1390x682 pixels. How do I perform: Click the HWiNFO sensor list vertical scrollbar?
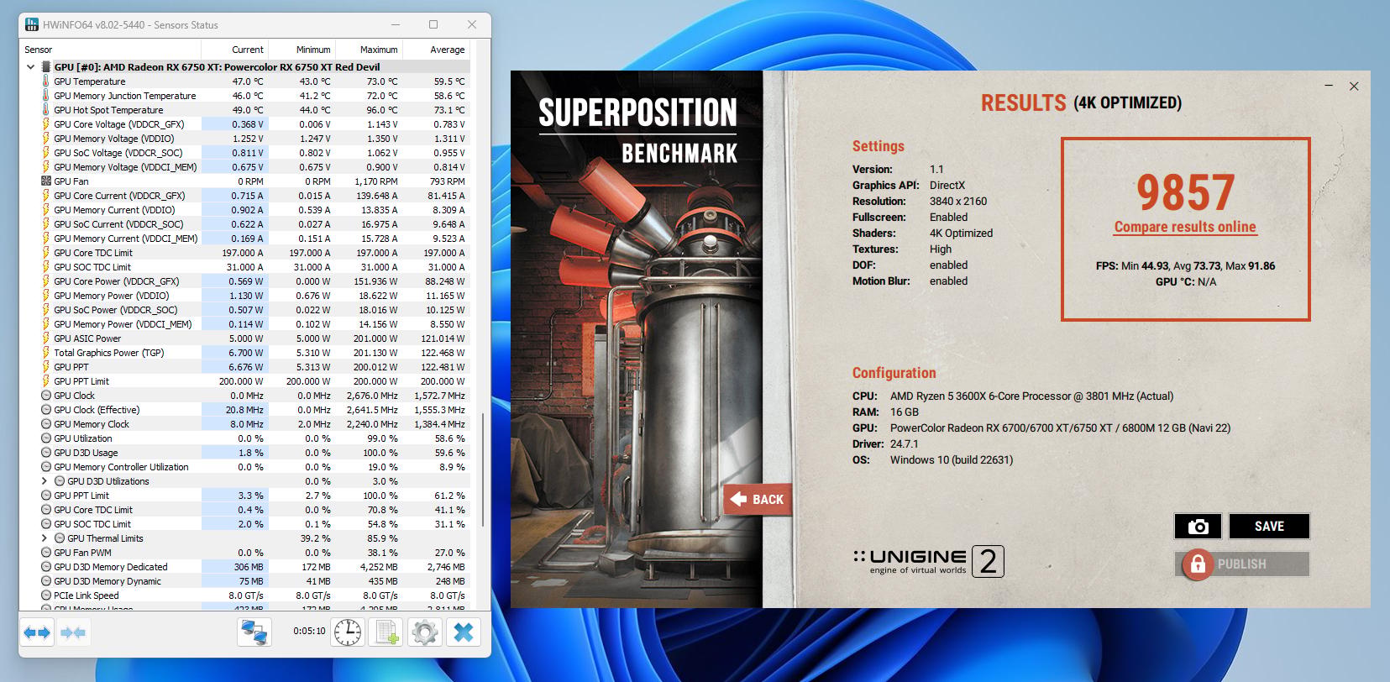pos(482,470)
